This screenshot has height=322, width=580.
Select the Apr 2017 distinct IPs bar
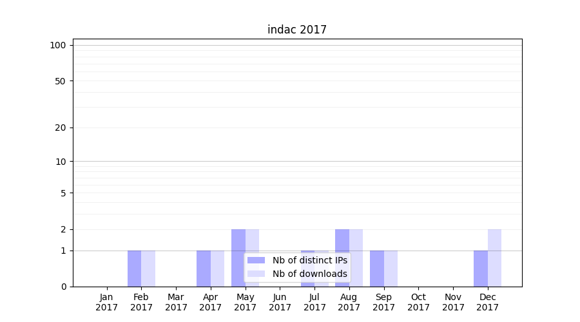pyautogui.click(x=204, y=269)
